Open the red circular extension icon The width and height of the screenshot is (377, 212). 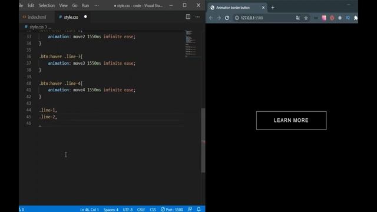(x=332, y=18)
